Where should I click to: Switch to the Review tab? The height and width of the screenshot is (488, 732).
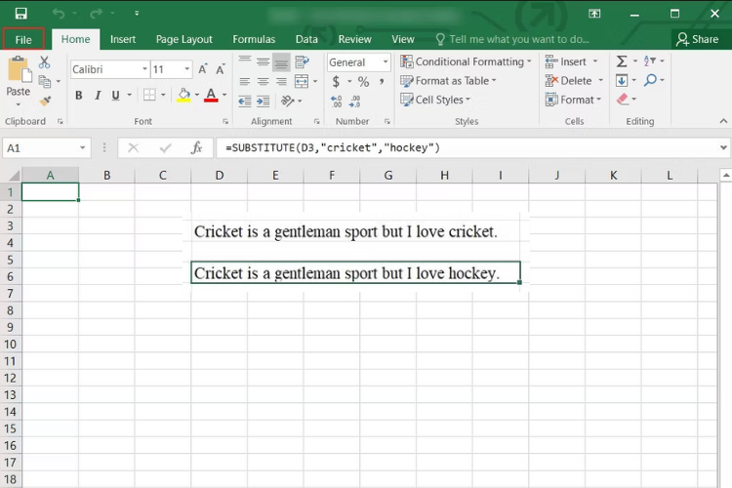(x=355, y=39)
